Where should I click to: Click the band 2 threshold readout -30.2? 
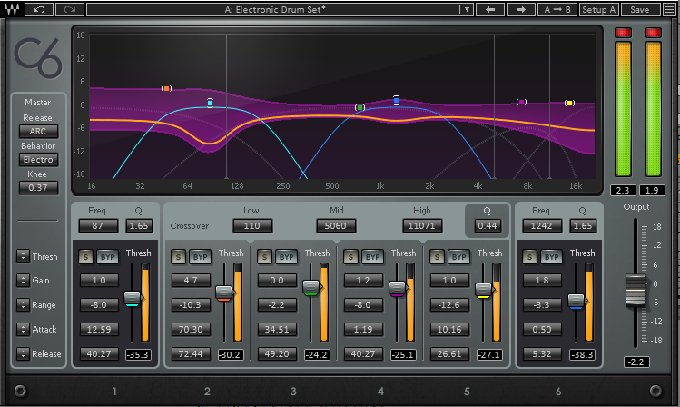230,354
